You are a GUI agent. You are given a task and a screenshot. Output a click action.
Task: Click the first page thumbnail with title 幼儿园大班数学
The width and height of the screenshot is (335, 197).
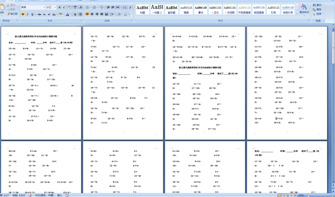[x=41, y=83]
